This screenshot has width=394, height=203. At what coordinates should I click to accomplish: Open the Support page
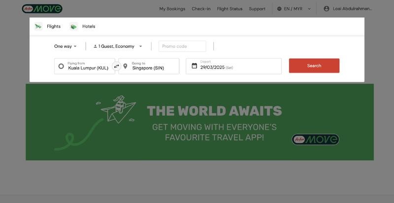257,9
